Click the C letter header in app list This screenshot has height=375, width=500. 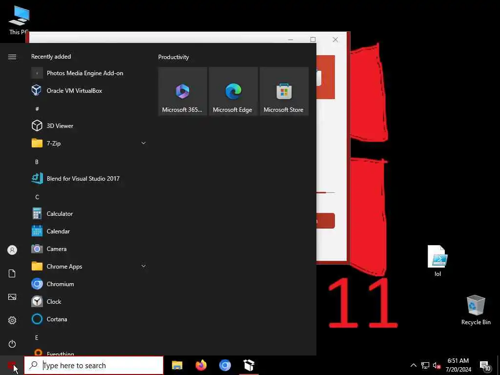tap(37, 197)
